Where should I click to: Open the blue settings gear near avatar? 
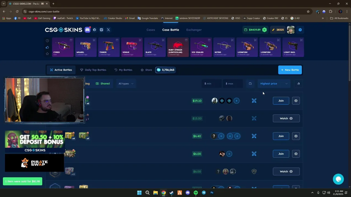[300, 30]
